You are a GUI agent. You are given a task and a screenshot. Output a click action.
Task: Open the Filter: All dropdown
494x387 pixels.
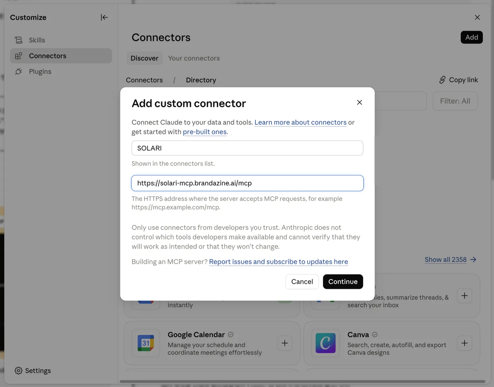[455, 101]
